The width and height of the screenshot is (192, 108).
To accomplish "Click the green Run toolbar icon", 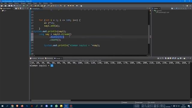I will 24,6.
